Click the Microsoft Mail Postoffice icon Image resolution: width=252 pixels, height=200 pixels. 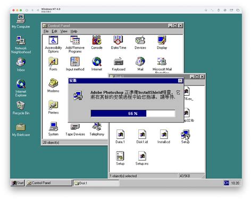coord(162,65)
